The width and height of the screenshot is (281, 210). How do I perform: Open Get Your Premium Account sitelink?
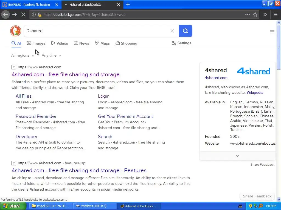[x=125, y=116]
